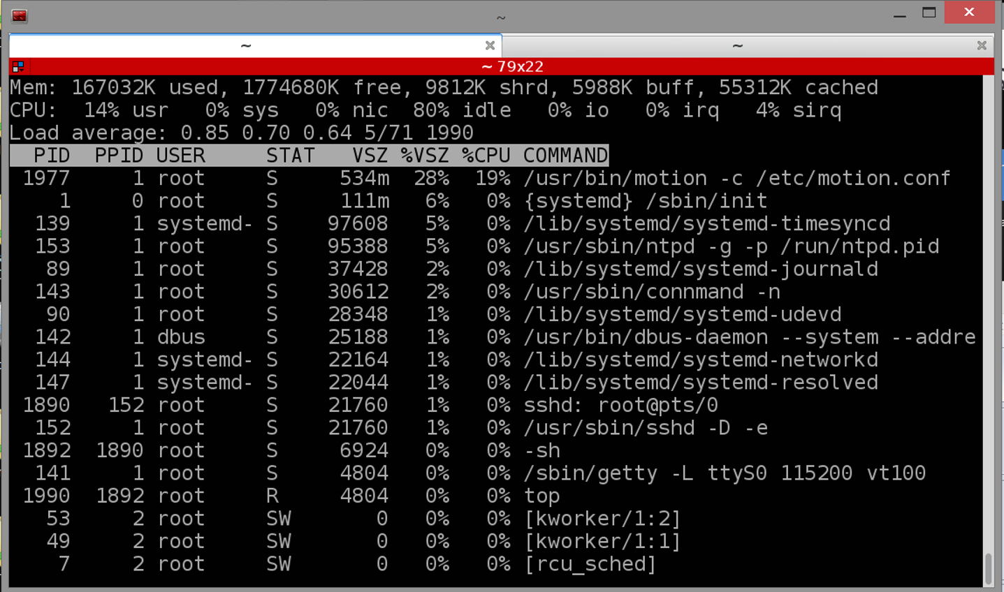Click the '/usr/bin/dbus-daemon --system' command
The width and height of the screenshot is (1004, 592).
click(x=701, y=337)
